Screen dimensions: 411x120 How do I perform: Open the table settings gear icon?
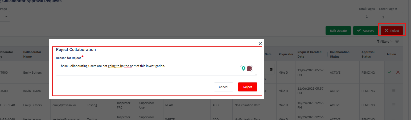click(x=397, y=41)
